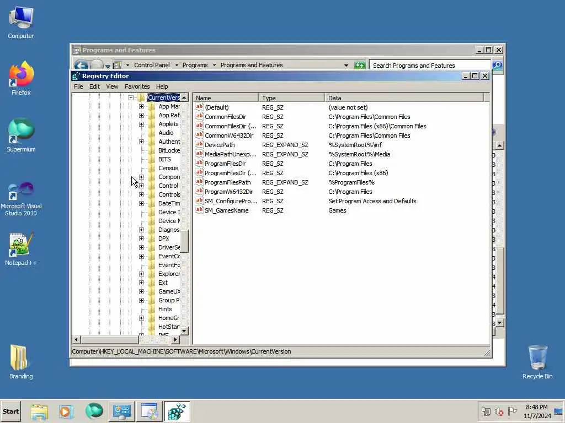This screenshot has height=423, width=565.
Task: Click the network tray icon
Action: coord(486,411)
